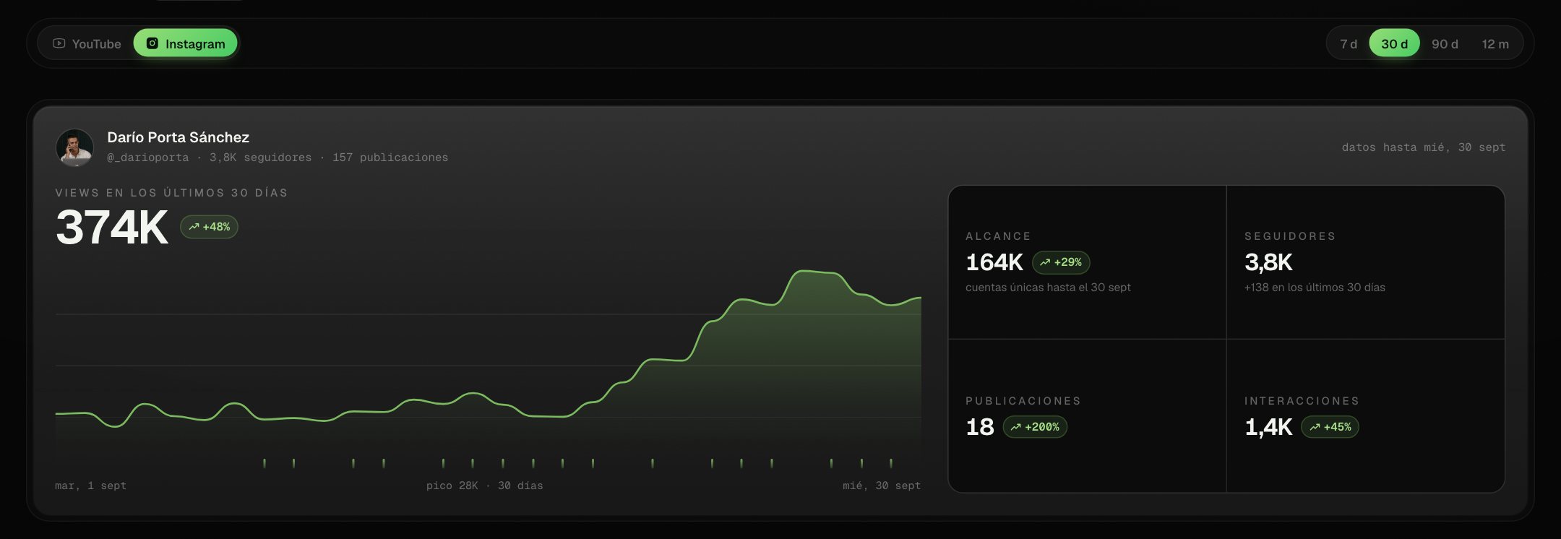The width and height of the screenshot is (1561, 539).
Task: Select the Instagram tab
Action: click(x=186, y=43)
